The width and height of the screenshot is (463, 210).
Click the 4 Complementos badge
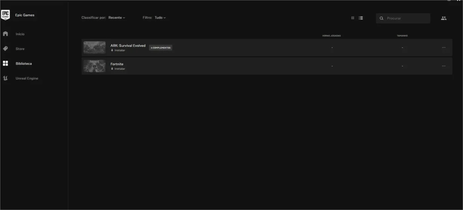pos(160,48)
